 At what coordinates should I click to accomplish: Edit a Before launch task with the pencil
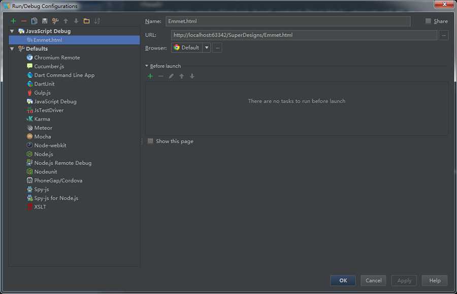(171, 76)
